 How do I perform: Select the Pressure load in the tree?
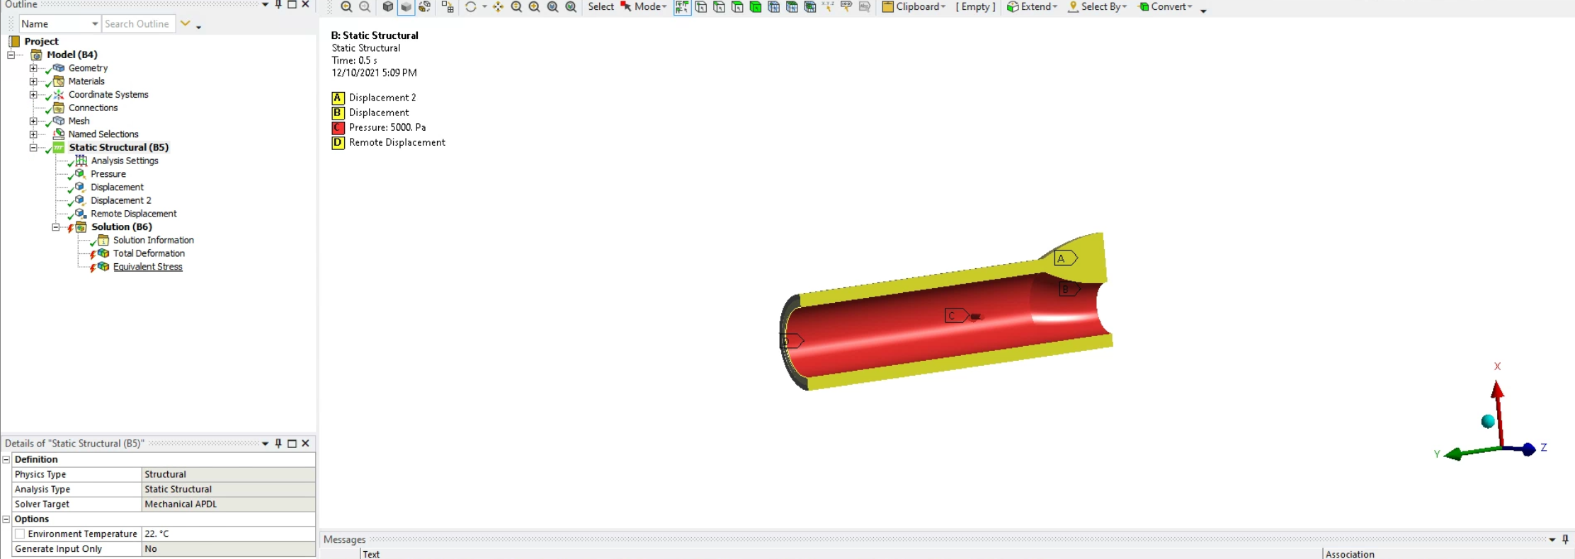[108, 174]
